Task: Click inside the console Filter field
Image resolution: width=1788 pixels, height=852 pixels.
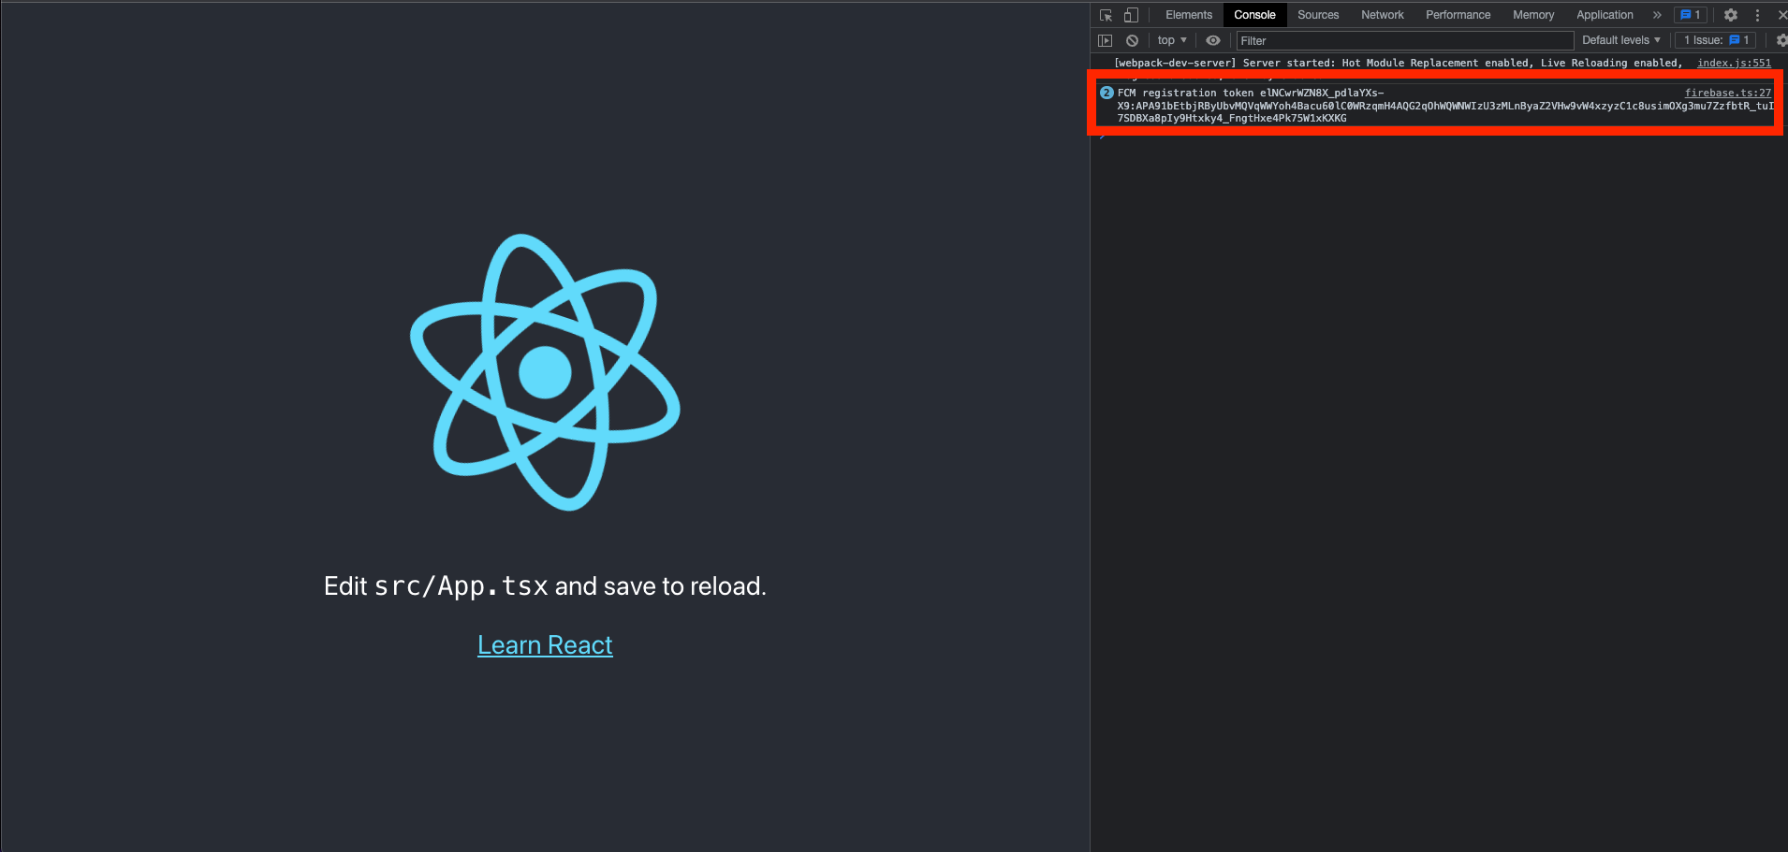Action: [x=1357, y=40]
